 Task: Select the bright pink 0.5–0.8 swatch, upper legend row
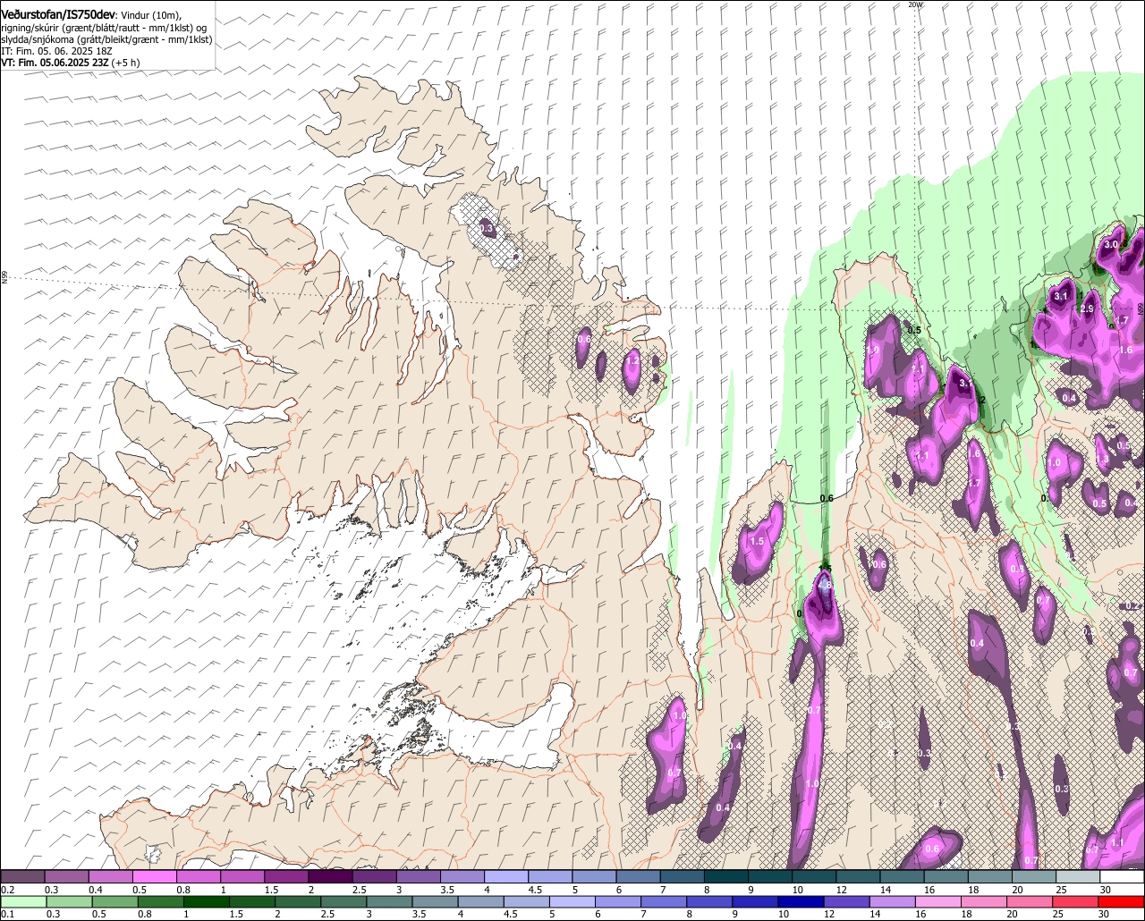(156, 876)
